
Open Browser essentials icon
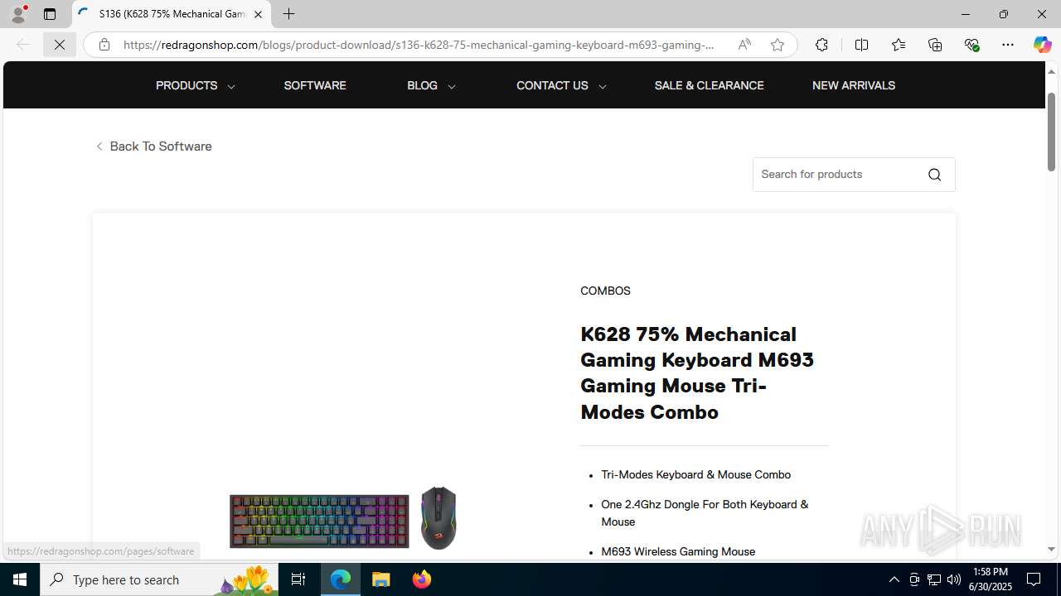971,45
